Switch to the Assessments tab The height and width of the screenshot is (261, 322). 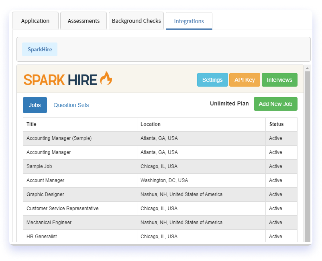point(84,21)
